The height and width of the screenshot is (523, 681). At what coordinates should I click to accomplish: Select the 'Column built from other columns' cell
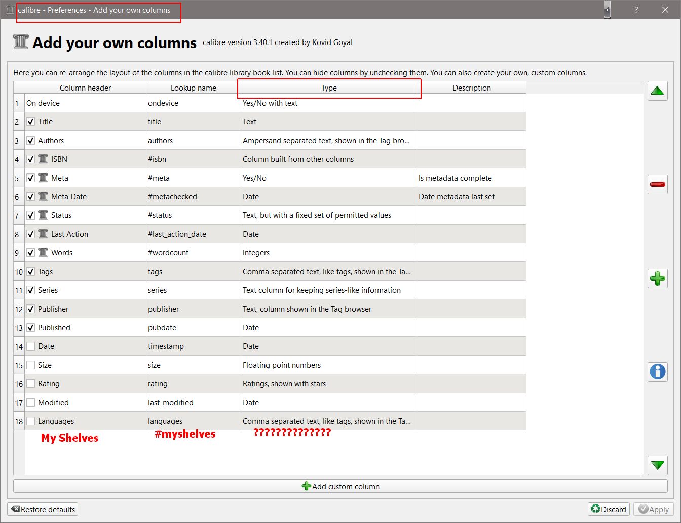[x=329, y=159]
